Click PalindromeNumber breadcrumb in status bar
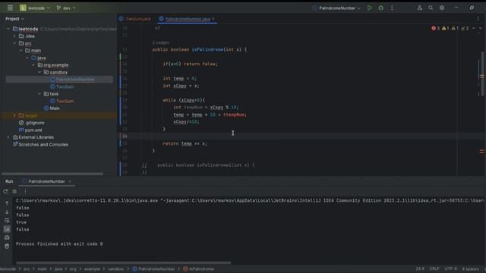 pyautogui.click(x=153, y=269)
